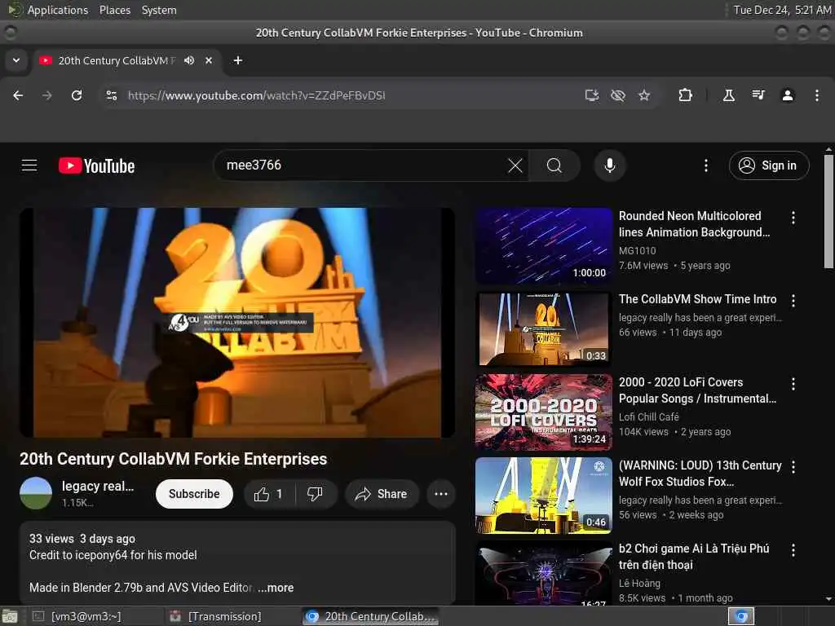
Task: Open options for 13th Century Wolf Fox video
Action: click(793, 467)
